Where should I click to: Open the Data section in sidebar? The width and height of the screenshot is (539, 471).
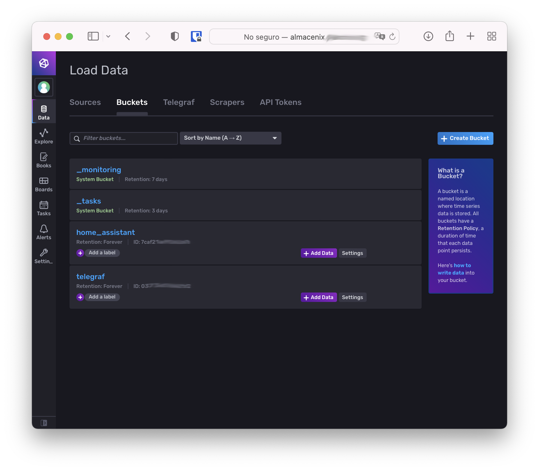(44, 111)
